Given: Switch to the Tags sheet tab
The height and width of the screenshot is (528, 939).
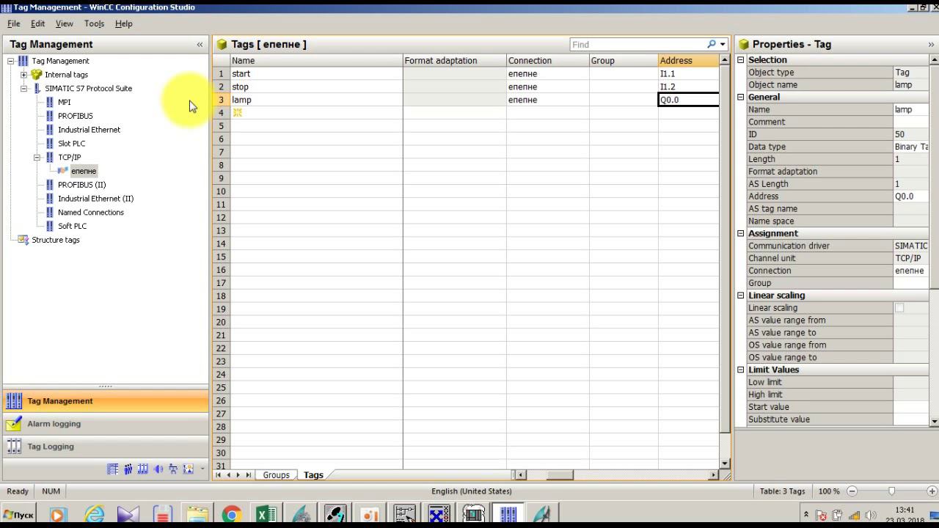Looking at the screenshot, I should click(313, 475).
